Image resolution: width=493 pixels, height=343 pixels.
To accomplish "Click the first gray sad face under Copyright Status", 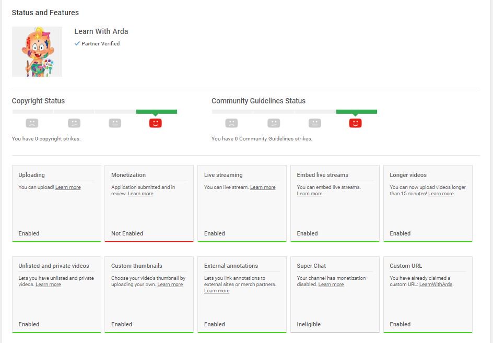I will point(32,123).
